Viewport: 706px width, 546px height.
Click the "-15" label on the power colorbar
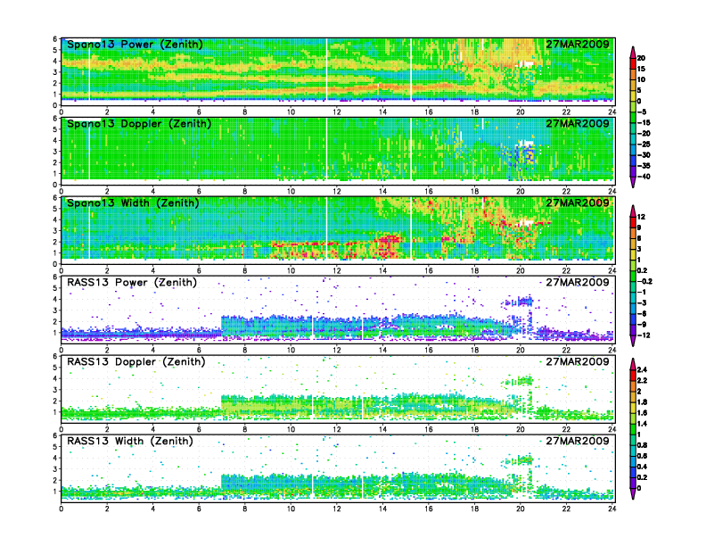click(x=644, y=122)
